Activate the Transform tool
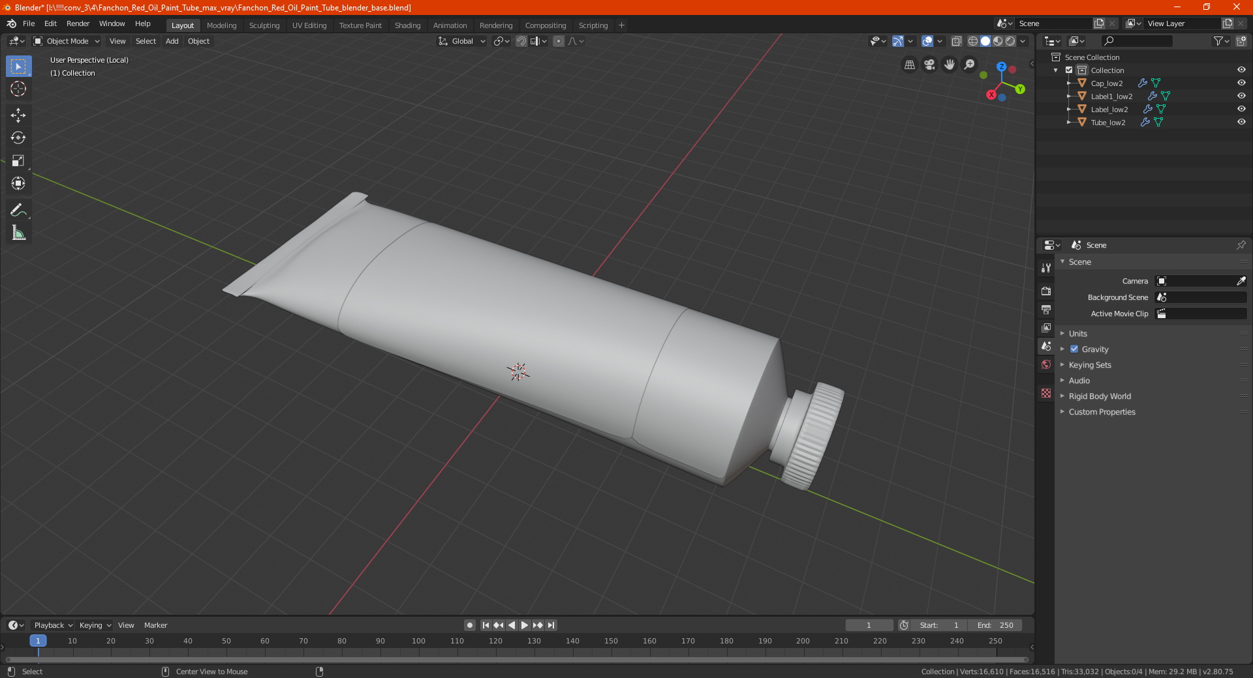 click(18, 184)
